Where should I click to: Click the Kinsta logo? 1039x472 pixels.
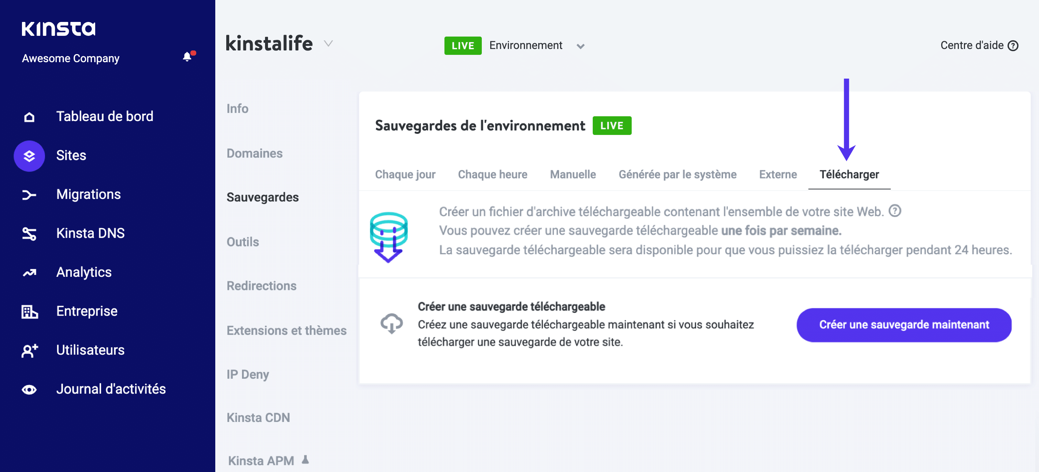coord(59,28)
